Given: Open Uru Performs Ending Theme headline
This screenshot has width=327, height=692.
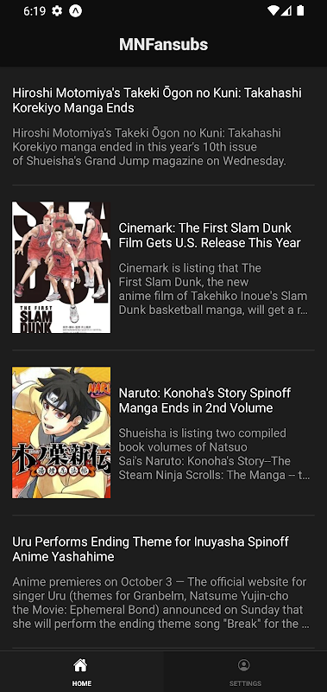Looking at the screenshot, I should point(150,549).
